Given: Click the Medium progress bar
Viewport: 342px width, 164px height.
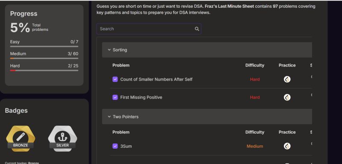Looking at the screenshot, I should click(44, 59).
